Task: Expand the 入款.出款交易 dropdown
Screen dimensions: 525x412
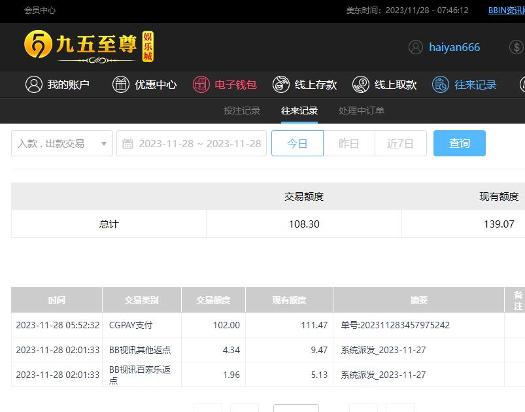Action: pos(62,143)
